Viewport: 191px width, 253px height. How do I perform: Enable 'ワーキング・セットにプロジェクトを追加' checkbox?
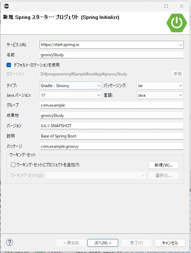(x=13, y=165)
